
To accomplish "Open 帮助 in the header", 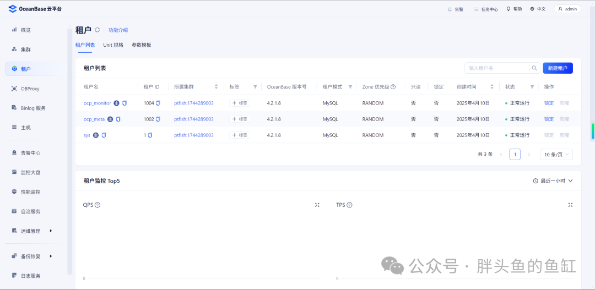I will pos(514,9).
